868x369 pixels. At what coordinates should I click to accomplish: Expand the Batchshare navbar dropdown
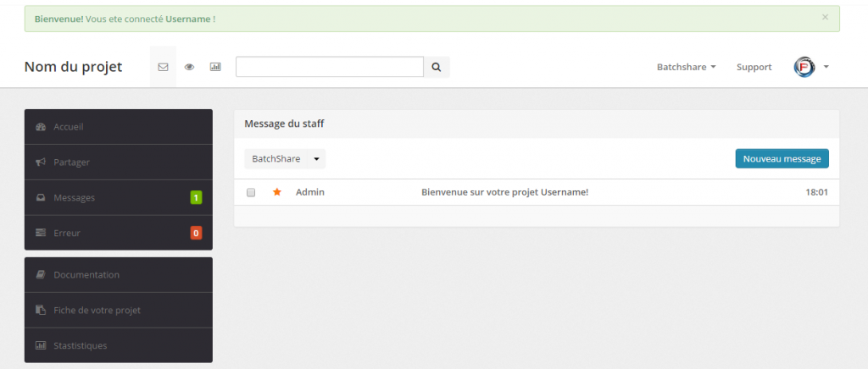tap(687, 67)
